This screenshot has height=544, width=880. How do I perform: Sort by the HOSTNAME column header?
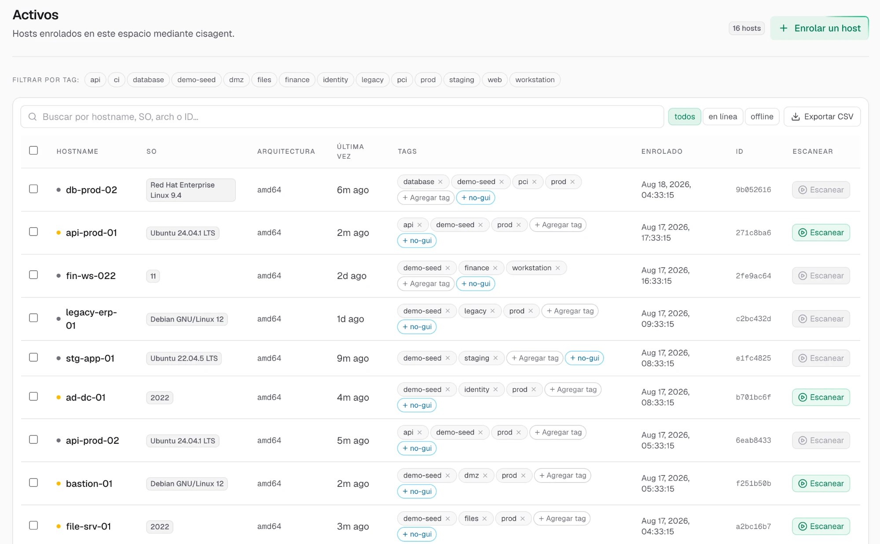tap(77, 152)
